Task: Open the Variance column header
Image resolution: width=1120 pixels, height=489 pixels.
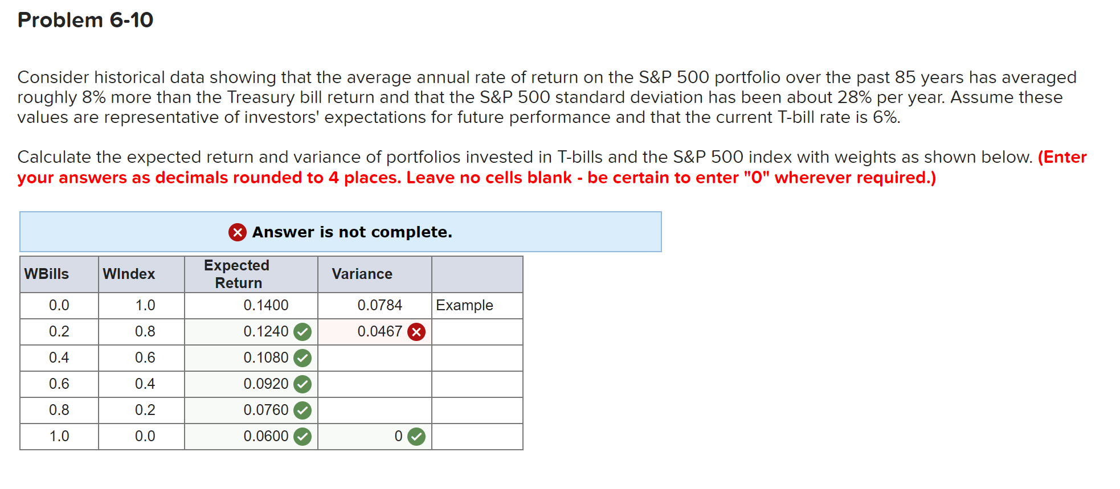Action: tap(361, 274)
